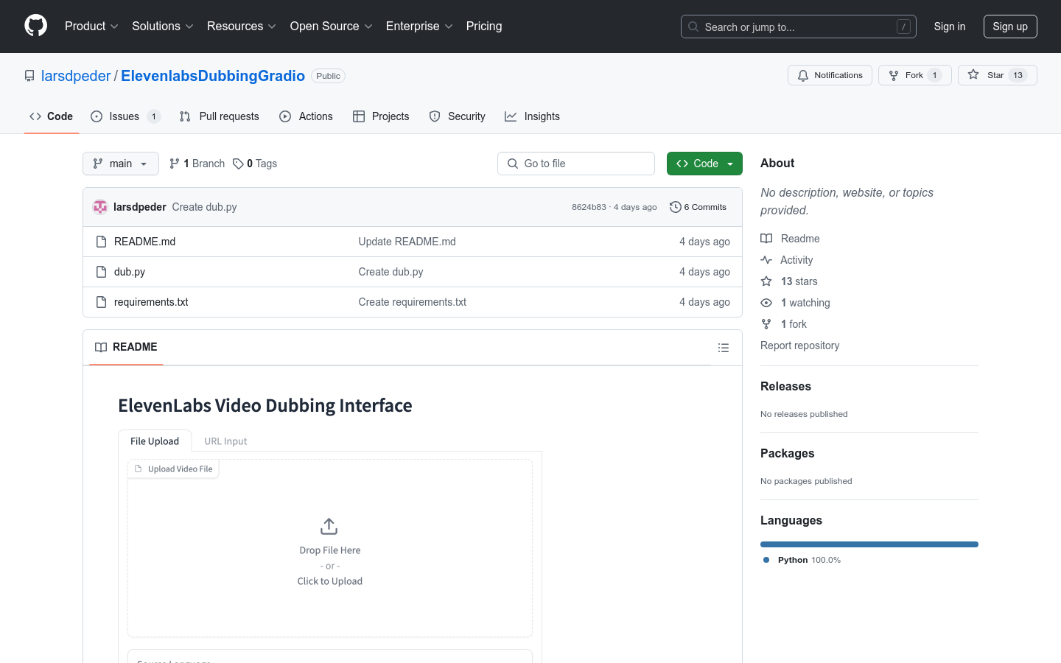This screenshot has height=663, width=1061.
Task: Open the Releases heading link
Action: tap(785, 386)
